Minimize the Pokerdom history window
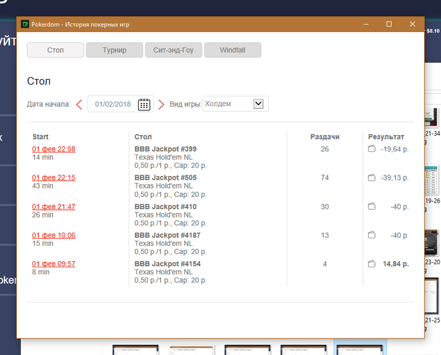 366,24
